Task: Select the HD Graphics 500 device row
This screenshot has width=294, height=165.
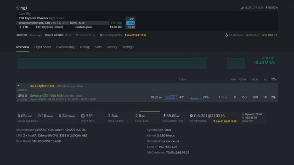Action: [x=147, y=88]
